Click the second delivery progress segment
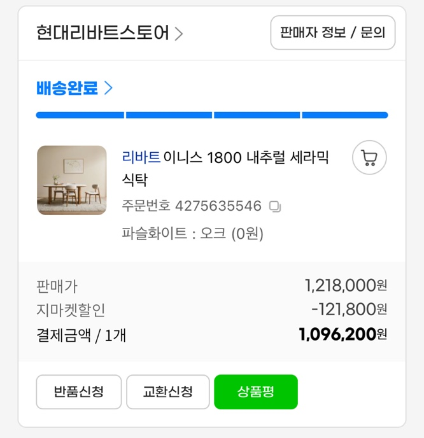Screen dimensions: 424x438 point(169,115)
